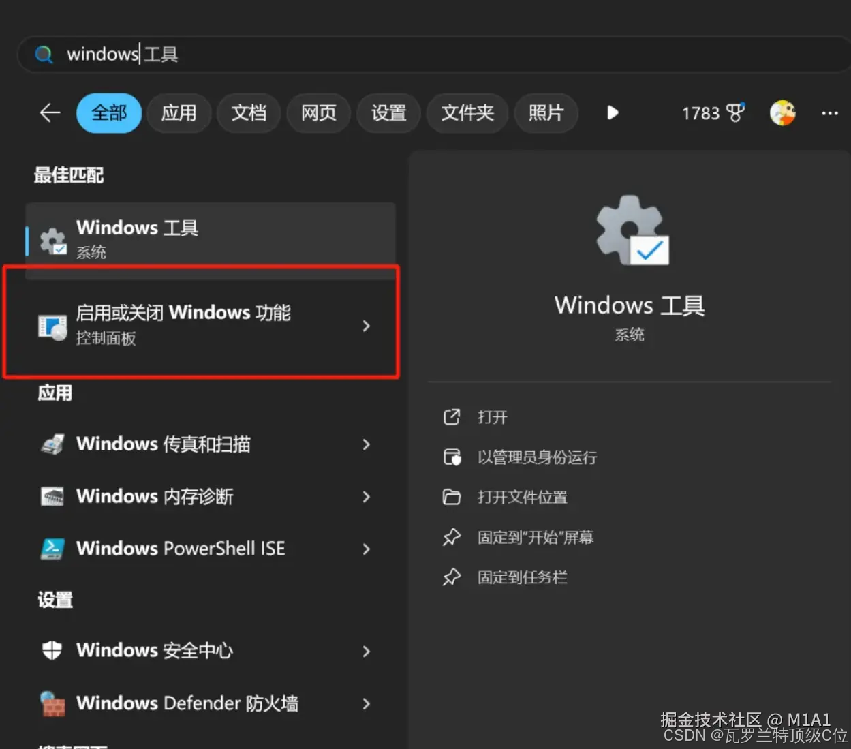Click the search magnifier icon
Image resolution: width=851 pixels, height=749 pixels.
pos(44,55)
